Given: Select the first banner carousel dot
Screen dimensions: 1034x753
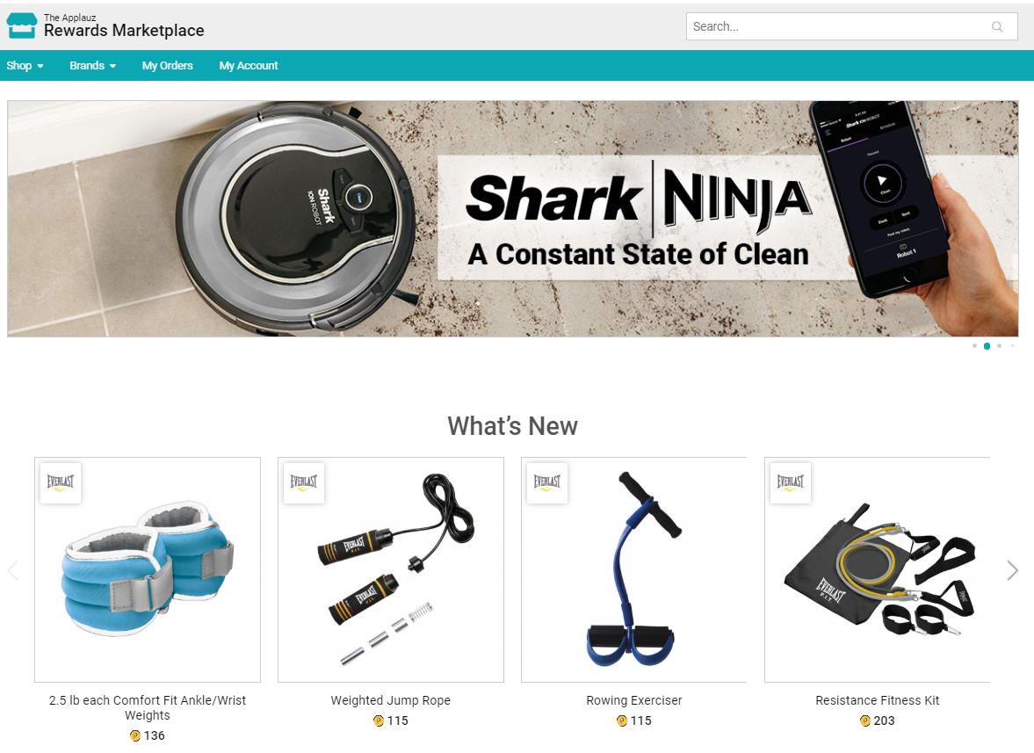Looking at the screenshot, I should click(x=974, y=346).
